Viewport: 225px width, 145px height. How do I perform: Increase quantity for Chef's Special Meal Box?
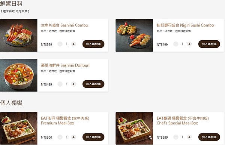click(x=189, y=137)
